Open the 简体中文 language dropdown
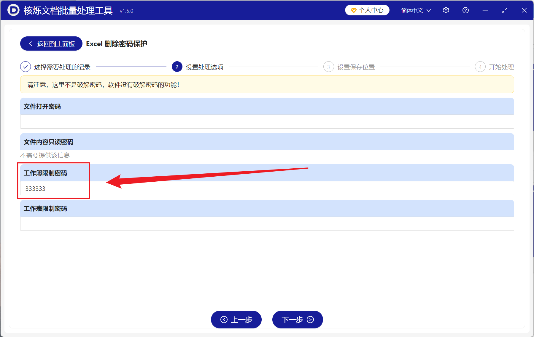Screen dimensions: 534x337 (x=415, y=10)
